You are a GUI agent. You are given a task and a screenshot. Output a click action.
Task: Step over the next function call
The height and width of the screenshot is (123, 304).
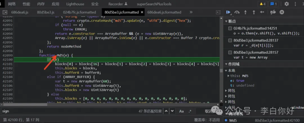coord(237,12)
